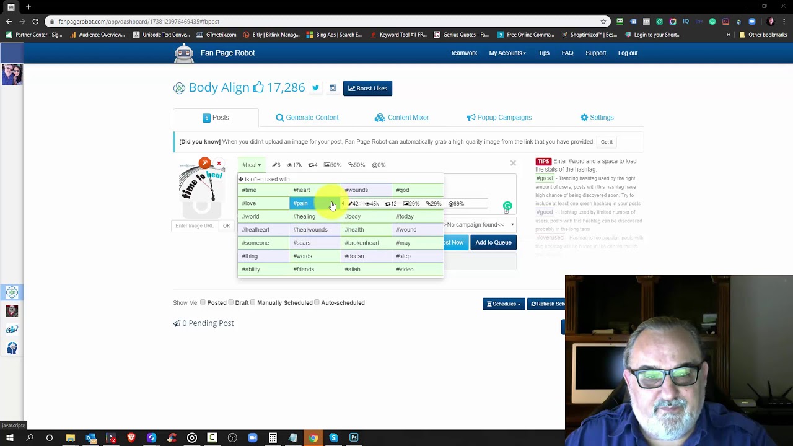The height and width of the screenshot is (446, 793).
Task: Expand the #heal hashtag dropdown
Action: click(252, 165)
